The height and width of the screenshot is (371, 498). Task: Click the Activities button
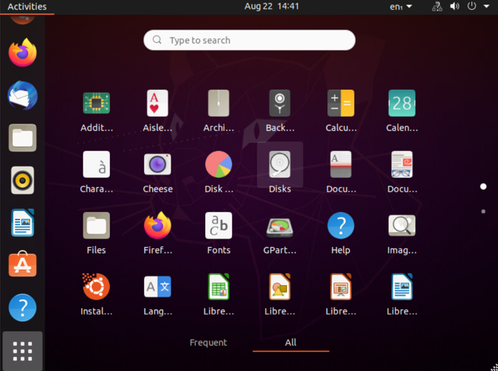tap(27, 7)
